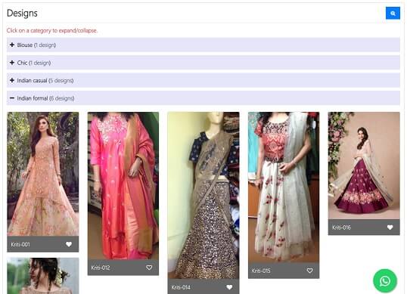Open the blue search button
This screenshot has height=294, width=407.
click(393, 13)
